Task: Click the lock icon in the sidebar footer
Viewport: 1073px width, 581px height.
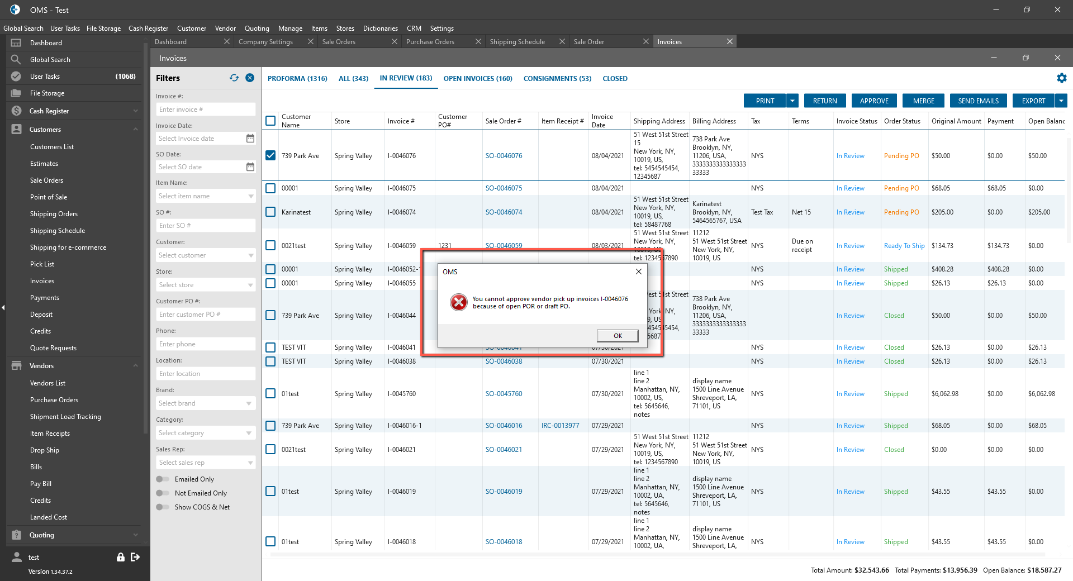Action: click(x=120, y=557)
